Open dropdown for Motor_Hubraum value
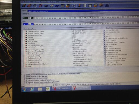This screenshot has width=139, height=104. tap(104, 41)
